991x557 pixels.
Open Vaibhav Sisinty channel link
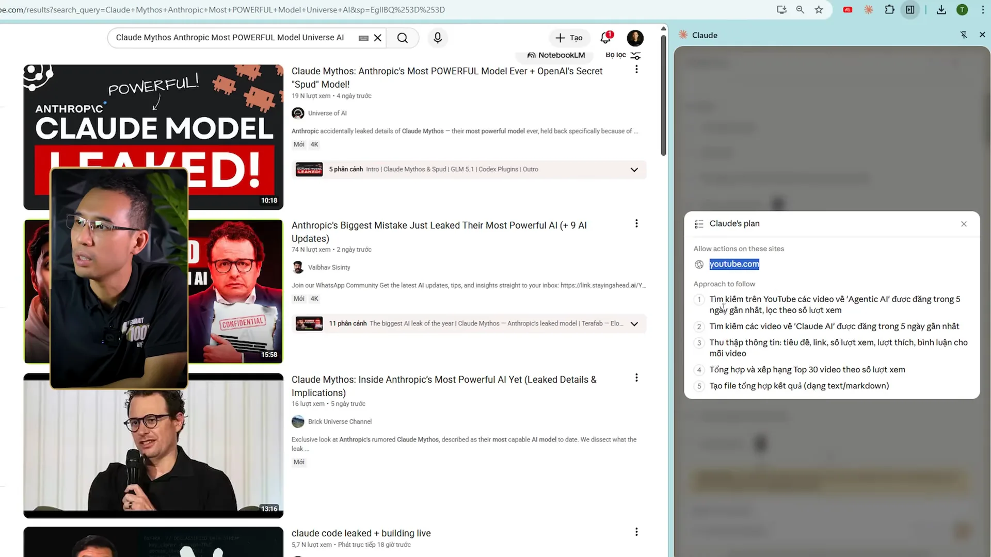(329, 267)
